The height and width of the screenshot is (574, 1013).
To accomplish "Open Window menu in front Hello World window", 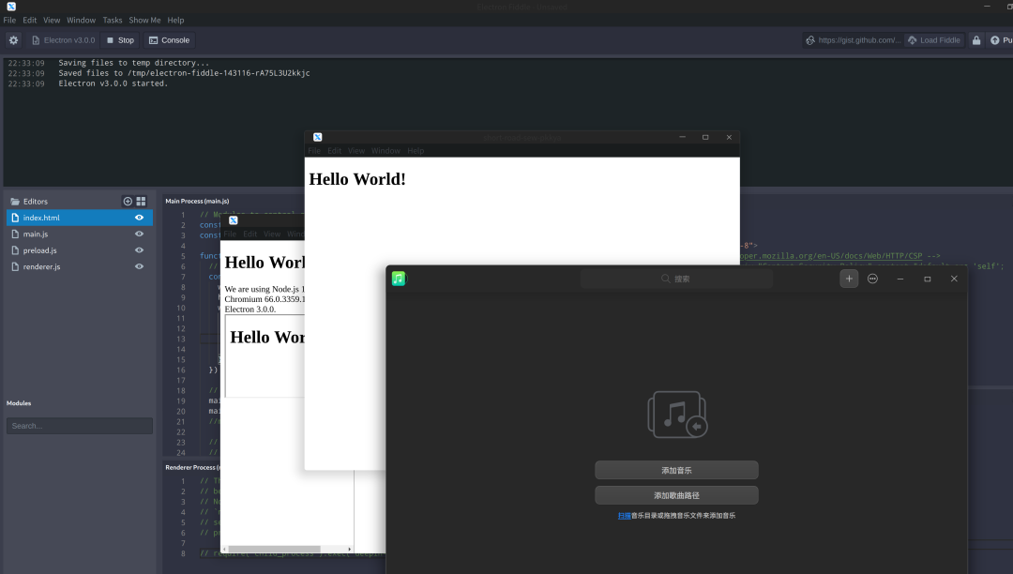I will pyautogui.click(x=386, y=150).
